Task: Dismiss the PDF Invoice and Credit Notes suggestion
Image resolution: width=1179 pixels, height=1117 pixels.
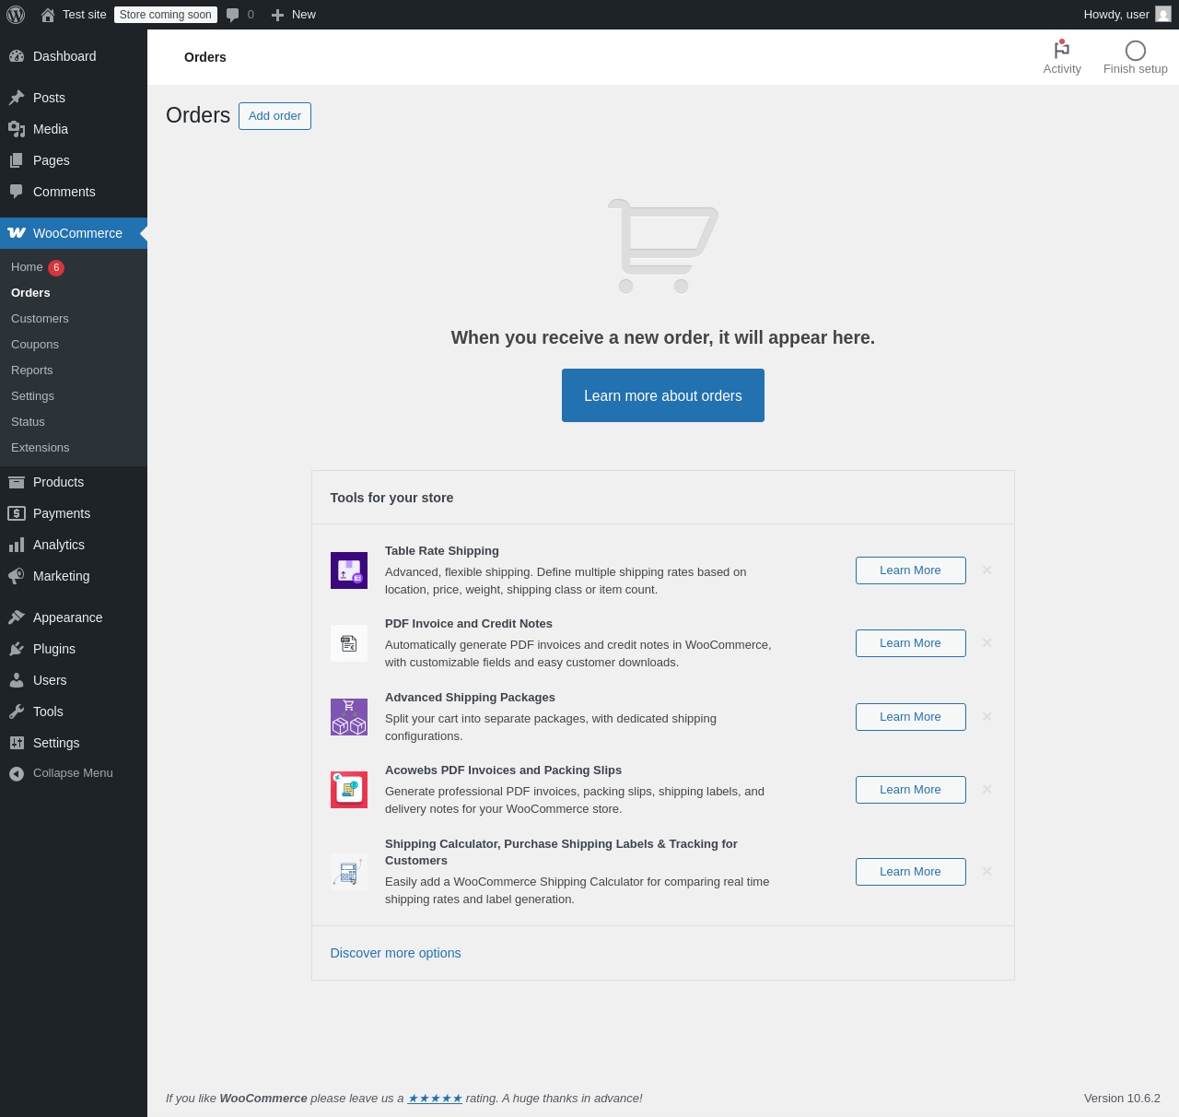Action: (987, 643)
